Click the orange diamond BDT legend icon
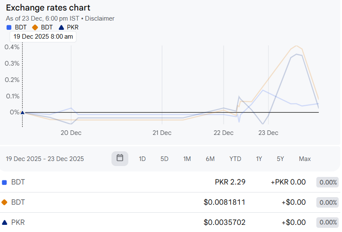The height and width of the screenshot is (232, 342). [35, 27]
